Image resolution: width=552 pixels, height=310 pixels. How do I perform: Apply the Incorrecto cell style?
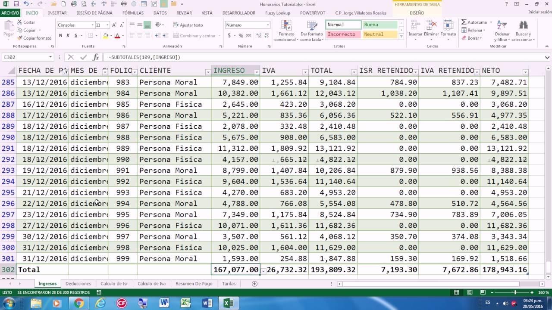click(343, 34)
